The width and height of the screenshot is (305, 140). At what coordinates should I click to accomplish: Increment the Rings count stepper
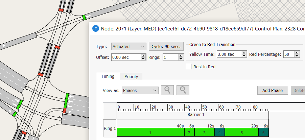tap(181, 56)
